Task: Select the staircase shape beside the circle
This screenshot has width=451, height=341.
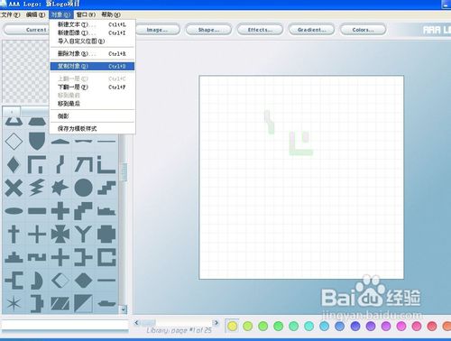Action: point(106,188)
